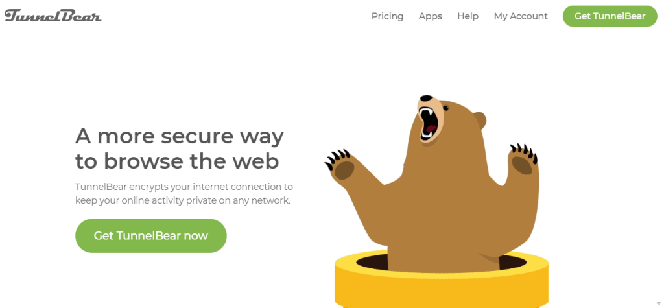
Task: Click the bear's raised right paw
Action: [523, 161]
